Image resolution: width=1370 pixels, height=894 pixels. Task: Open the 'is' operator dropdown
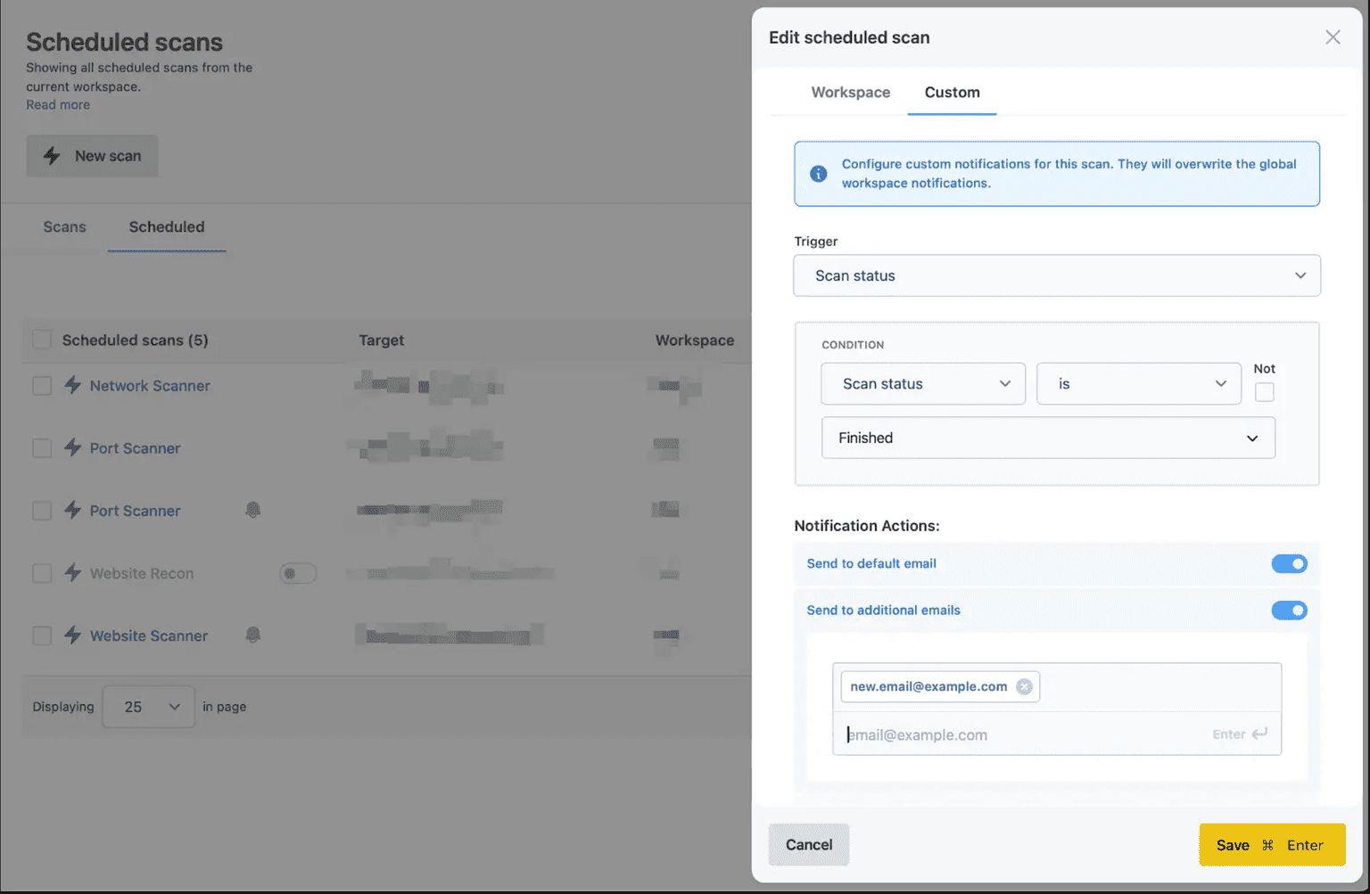(1138, 383)
